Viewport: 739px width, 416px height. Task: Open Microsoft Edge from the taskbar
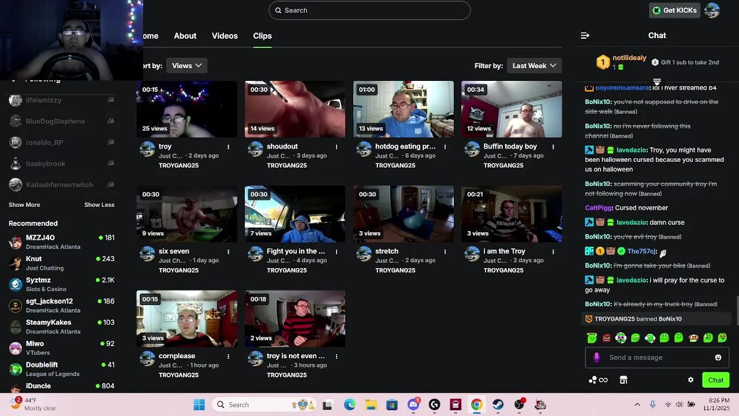tap(350, 404)
